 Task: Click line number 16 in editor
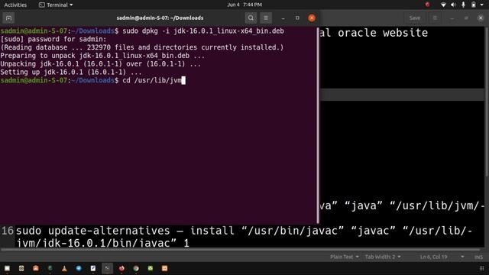(x=8, y=231)
